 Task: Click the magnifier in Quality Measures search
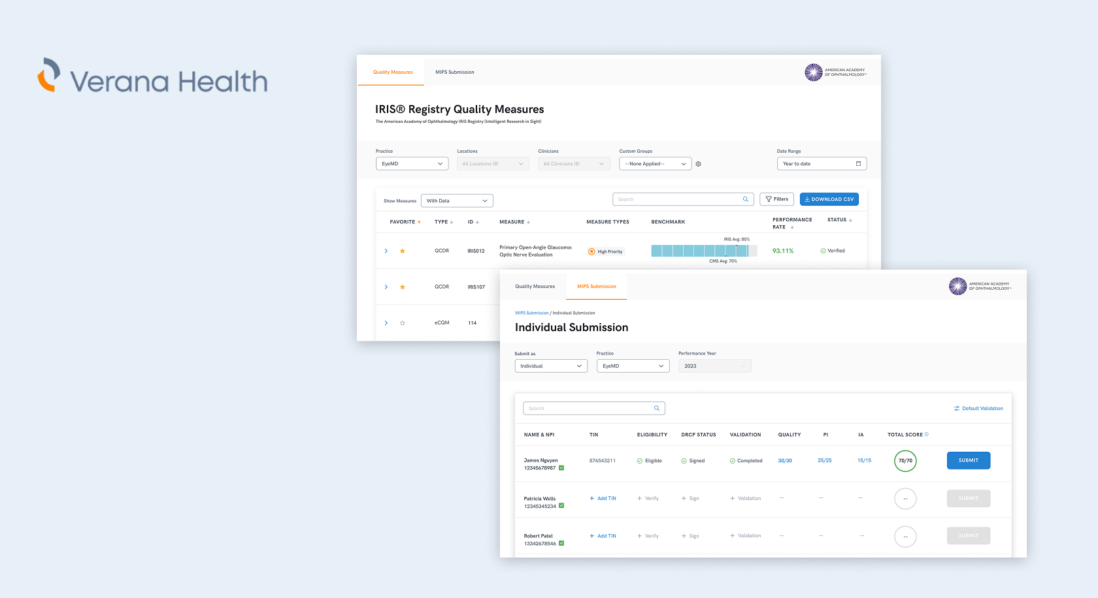(x=745, y=199)
